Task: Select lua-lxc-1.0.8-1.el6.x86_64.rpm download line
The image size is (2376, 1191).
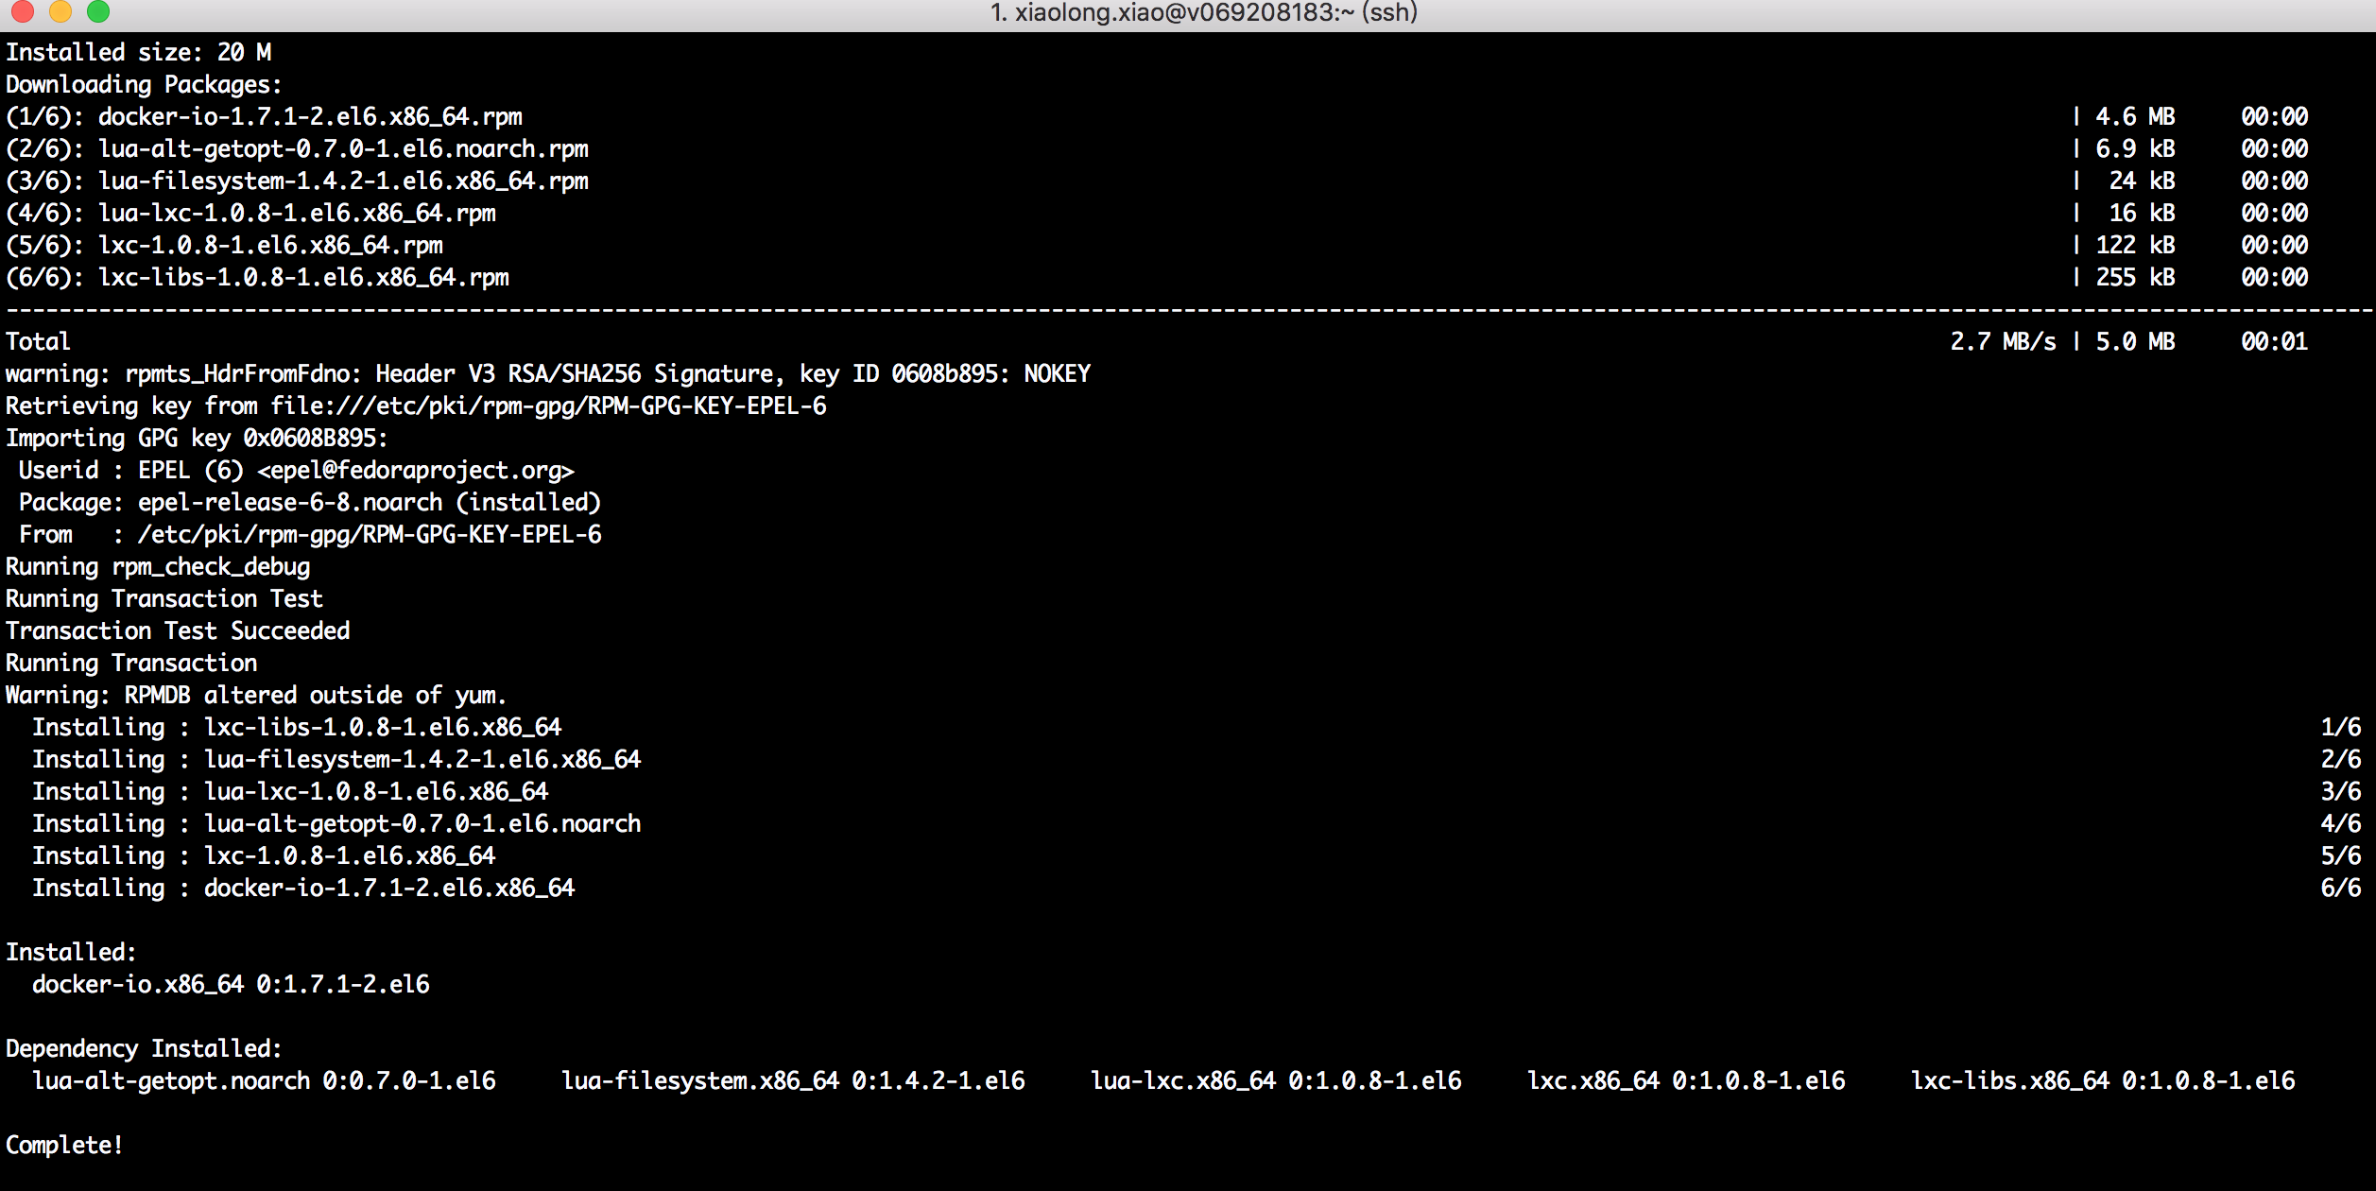Action: (250, 214)
